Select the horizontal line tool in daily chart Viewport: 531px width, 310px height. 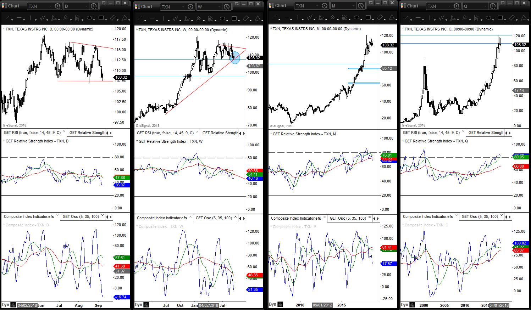[x=20, y=18]
